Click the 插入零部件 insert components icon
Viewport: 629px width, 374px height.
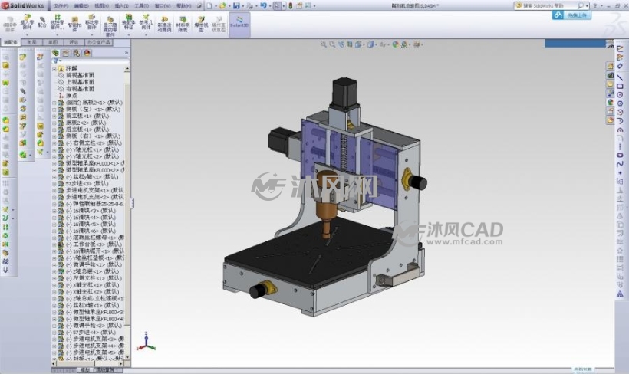[27, 22]
